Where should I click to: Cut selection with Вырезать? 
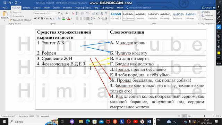pos(16,12)
